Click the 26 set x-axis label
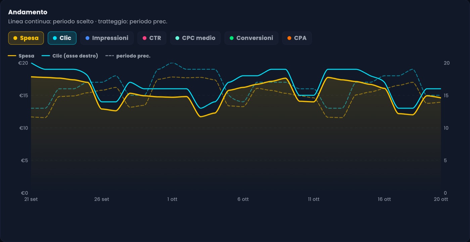470x242 pixels. coord(102,199)
